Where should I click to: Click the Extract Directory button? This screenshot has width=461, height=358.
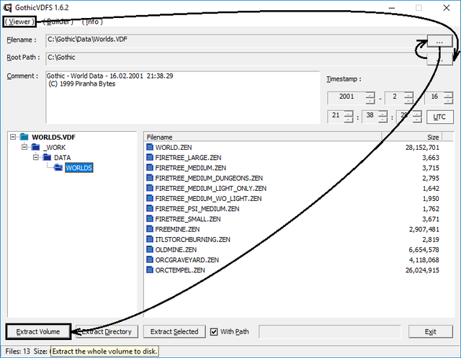107,331
